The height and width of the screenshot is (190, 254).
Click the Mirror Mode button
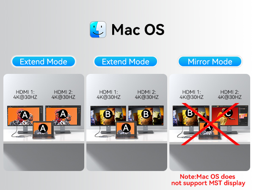tap(210, 61)
